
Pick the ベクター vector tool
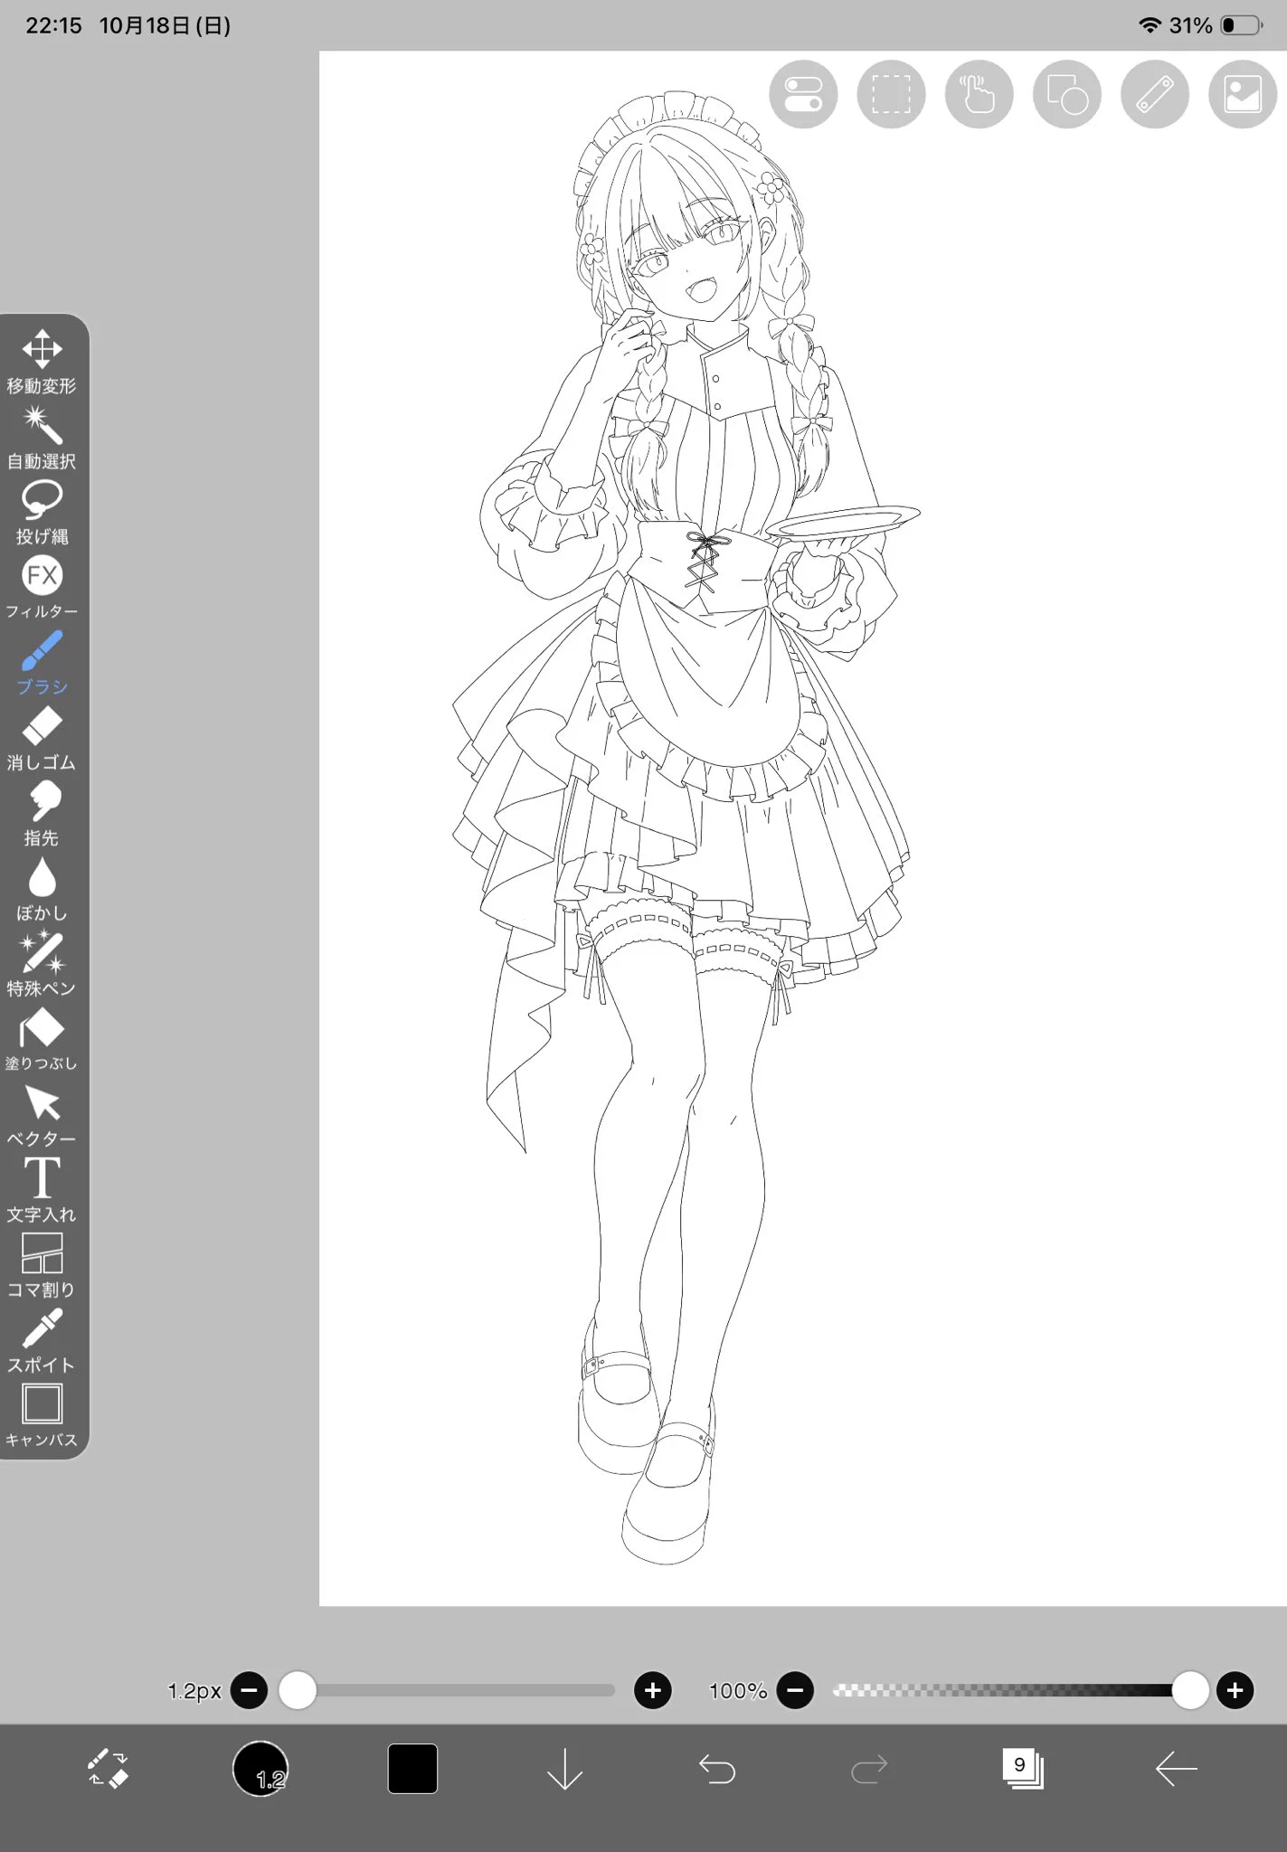(42, 1115)
